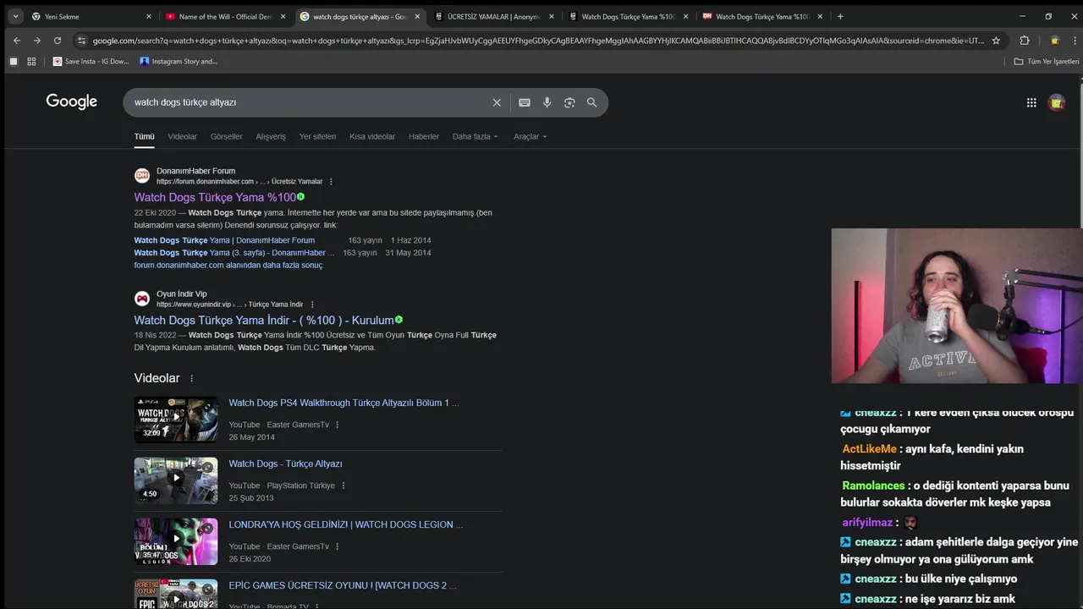The image size is (1083, 609).
Task: Bookmark this page with the star icon
Action: coord(996,41)
